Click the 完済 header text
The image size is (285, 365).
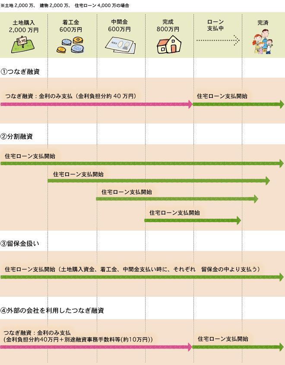click(263, 23)
